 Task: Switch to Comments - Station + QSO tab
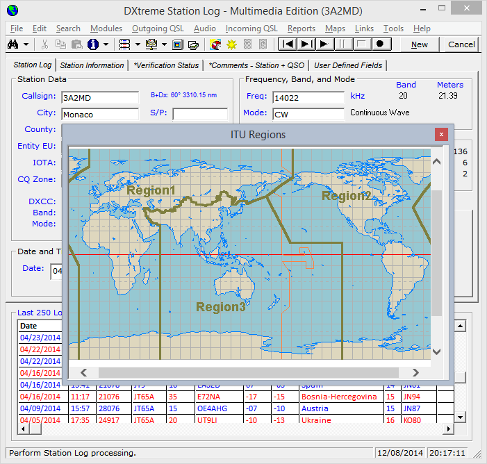[x=256, y=65]
